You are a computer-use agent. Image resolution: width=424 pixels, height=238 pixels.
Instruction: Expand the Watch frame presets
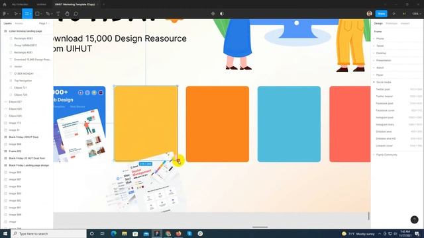pos(380,67)
